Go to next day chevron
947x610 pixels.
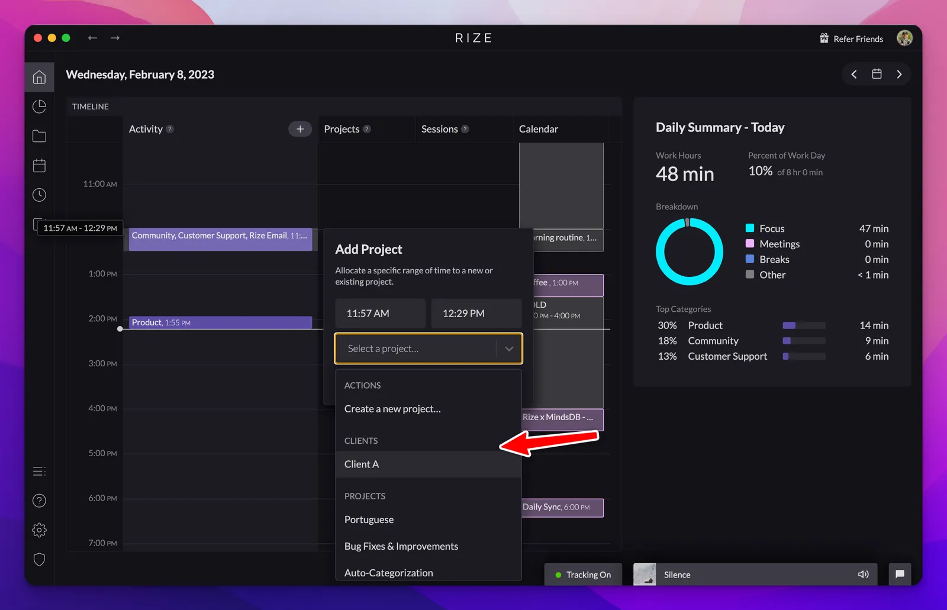pyautogui.click(x=899, y=74)
